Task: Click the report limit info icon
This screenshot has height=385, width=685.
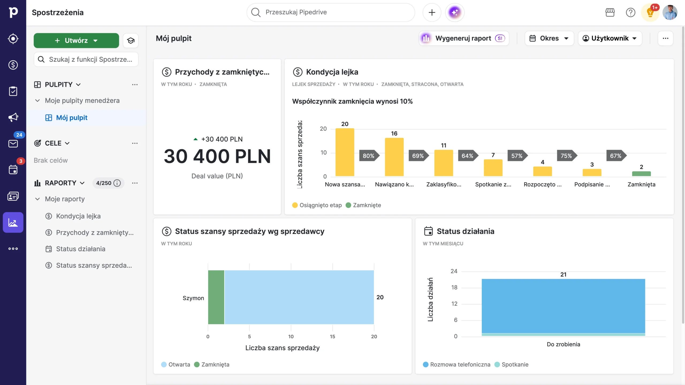Action: coord(117,183)
